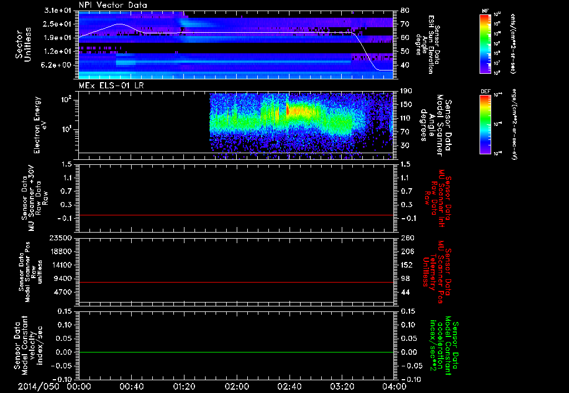Click the '40' Sun elevation degree tick
The image size is (569, 393).
405,65
